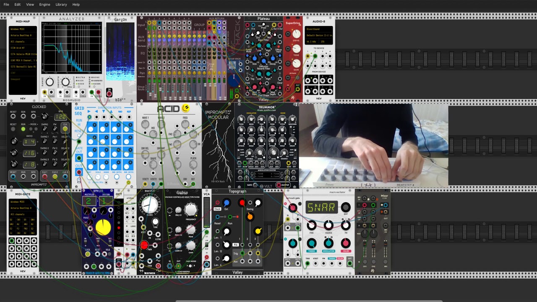Click the RESET button on Grid Seq
Screen dimensions: 537x302
tap(79, 136)
